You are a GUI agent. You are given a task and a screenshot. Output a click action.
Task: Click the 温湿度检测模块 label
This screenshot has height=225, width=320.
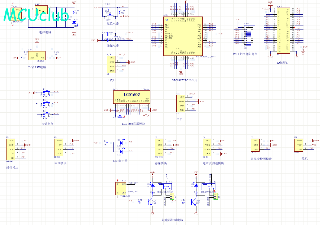tap(261, 159)
